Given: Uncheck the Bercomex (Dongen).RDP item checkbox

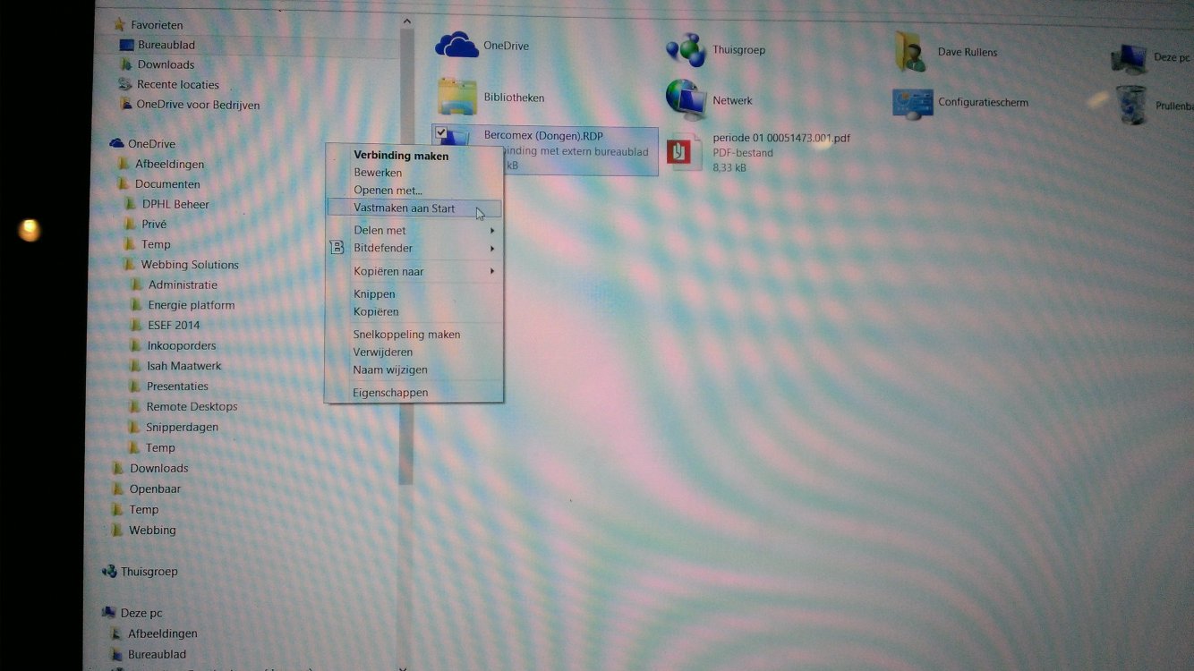Looking at the screenshot, I should tap(441, 133).
